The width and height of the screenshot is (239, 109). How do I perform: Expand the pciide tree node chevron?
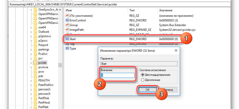click(31, 63)
